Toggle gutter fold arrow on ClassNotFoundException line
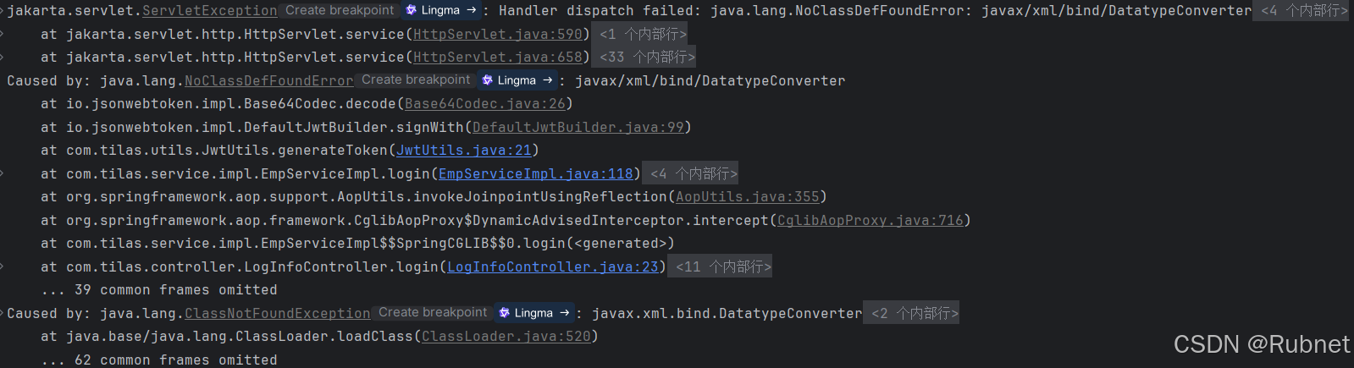The width and height of the screenshot is (1354, 368). [x=3, y=314]
